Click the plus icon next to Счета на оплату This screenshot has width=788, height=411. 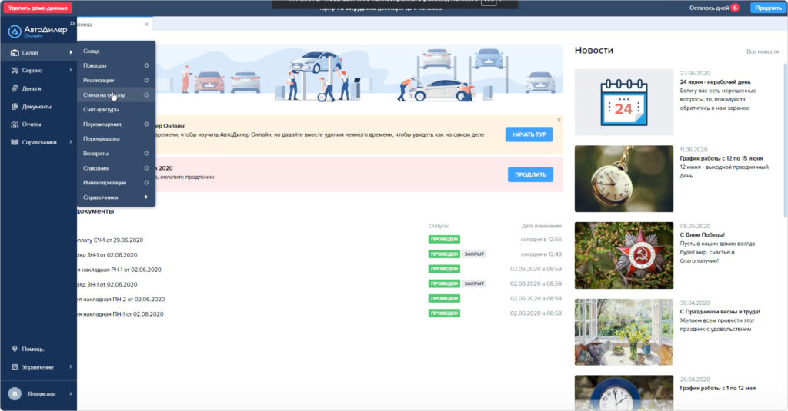146,94
